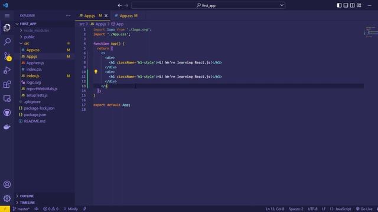This screenshot has height=212, width=378.
Task: Expand the TIMELINE section
Action: [27, 203]
